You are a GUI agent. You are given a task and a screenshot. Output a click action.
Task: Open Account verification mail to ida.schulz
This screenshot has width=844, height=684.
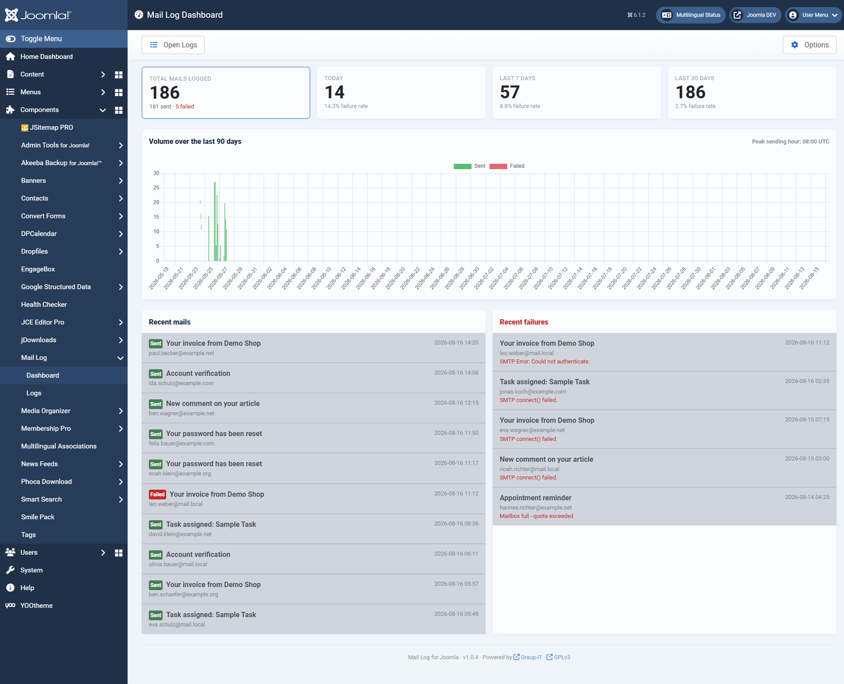[314, 378]
